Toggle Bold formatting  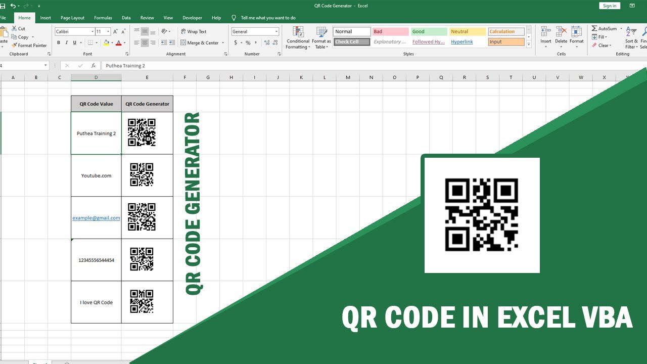[59, 43]
